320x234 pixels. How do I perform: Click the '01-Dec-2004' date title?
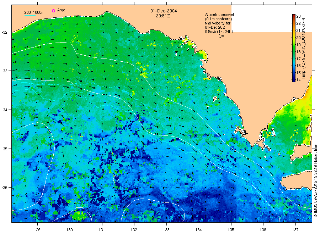pos(164,11)
